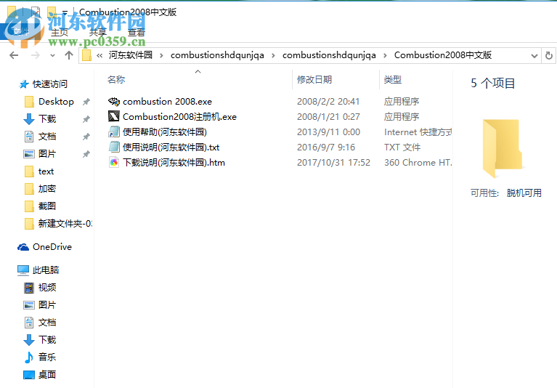Click the 图片 quick access icon

click(29, 154)
